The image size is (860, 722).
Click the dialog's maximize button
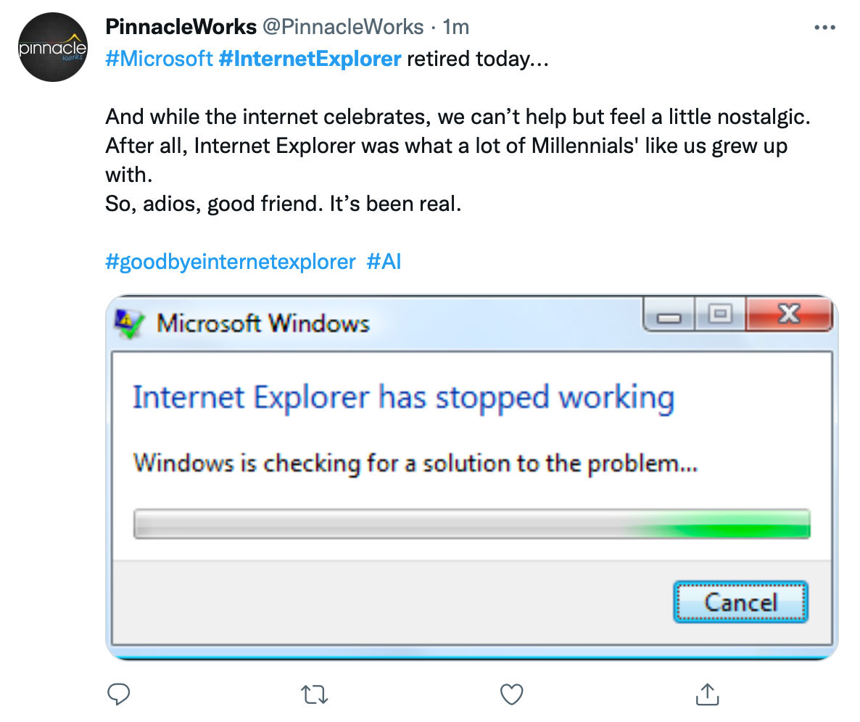pyautogui.click(x=719, y=315)
